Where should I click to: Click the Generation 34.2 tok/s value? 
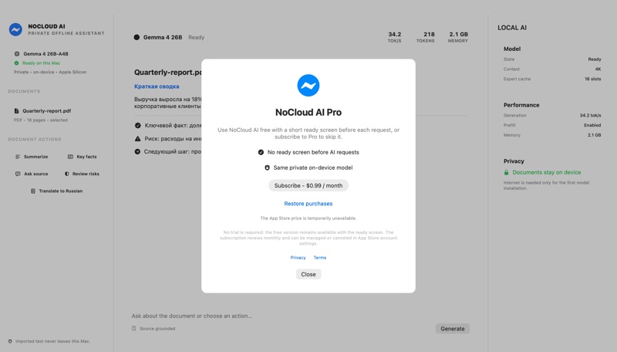pyautogui.click(x=590, y=115)
